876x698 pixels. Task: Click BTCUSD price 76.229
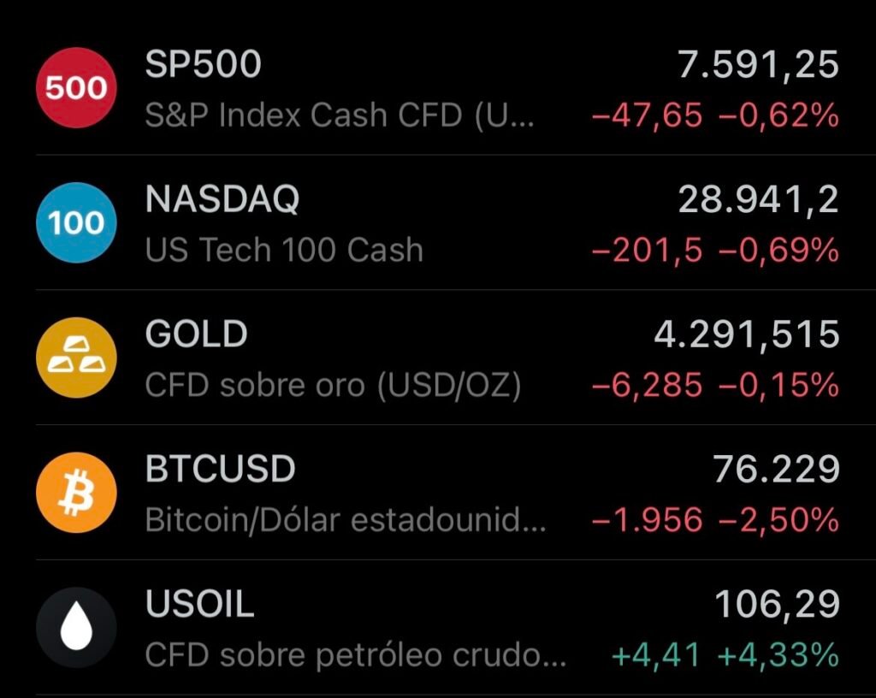point(777,469)
